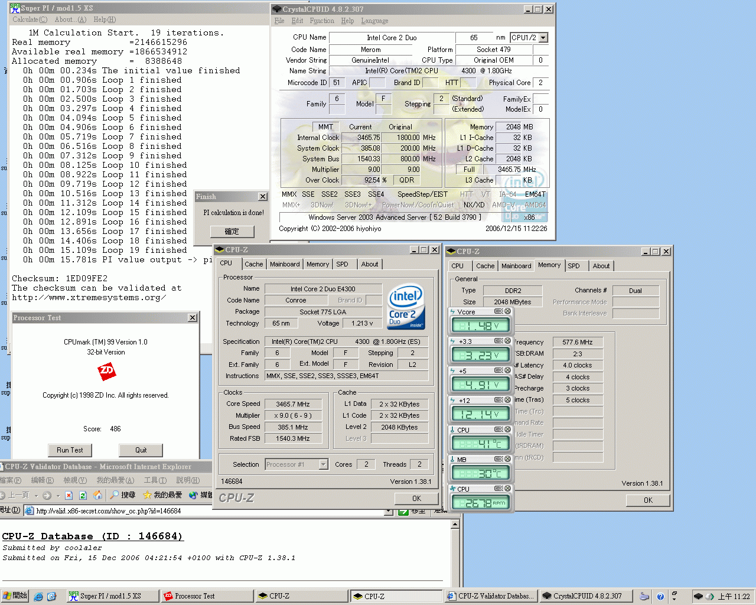Click the taskbar clock showing 11:22
Screen dimensions: 756x605
pyautogui.click(x=734, y=597)
